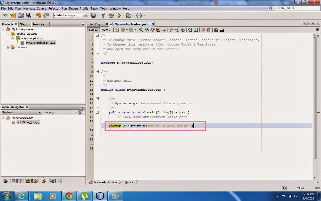This screenshot has height=201, width=321.
Task: Click the Redo arrow icon
Action: coord(46,16)
